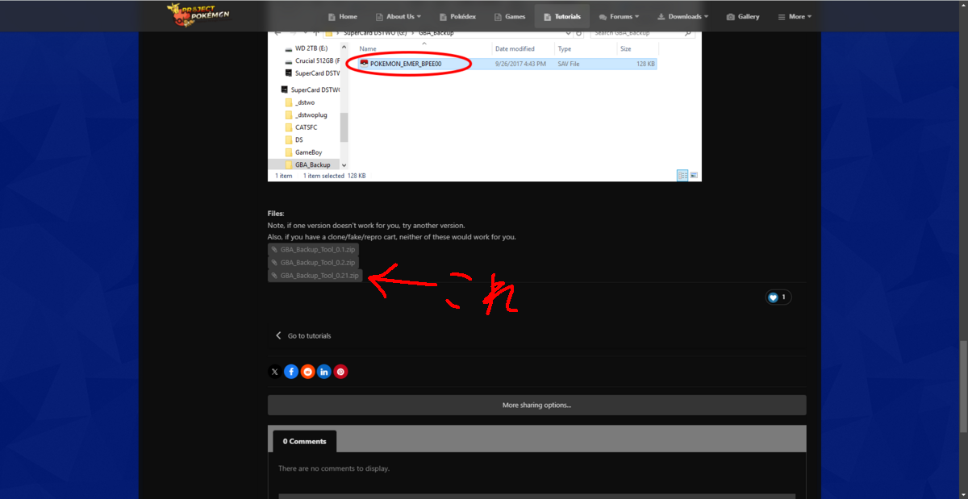Open the Gallery nav item

pos(743,16)
